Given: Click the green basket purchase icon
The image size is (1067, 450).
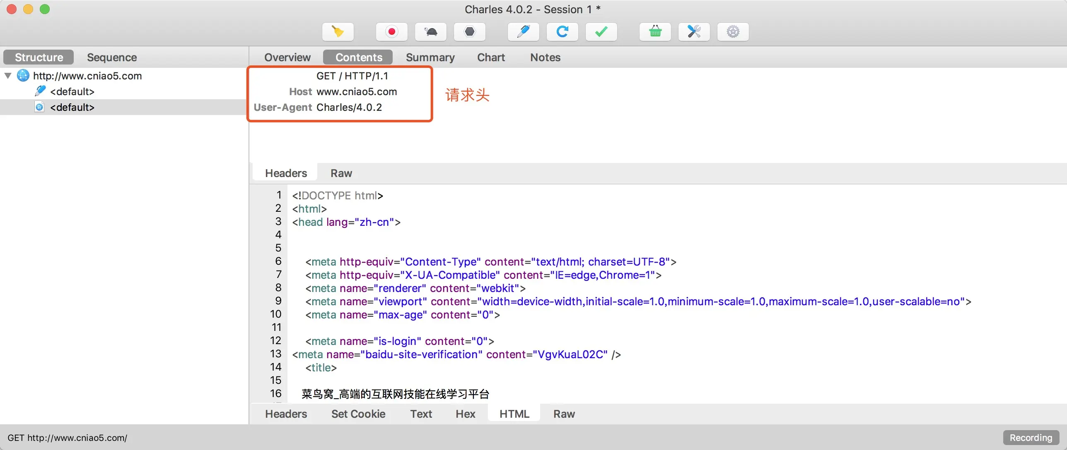Looking at the screenshot, I should [655, 32].
